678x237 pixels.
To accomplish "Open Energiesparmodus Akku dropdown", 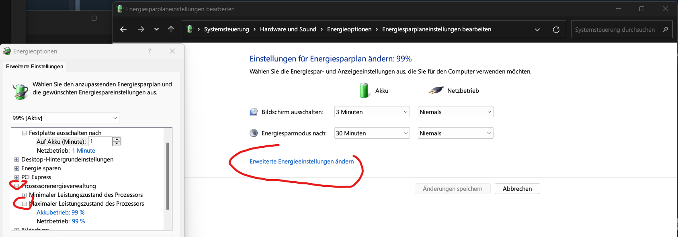I will click(372, 133).
